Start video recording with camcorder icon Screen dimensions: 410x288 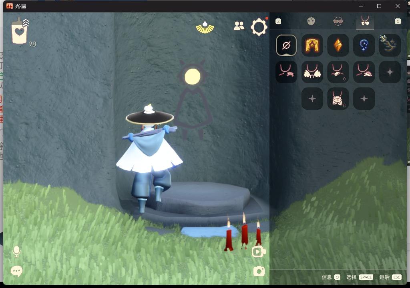[x=259, y=252]
